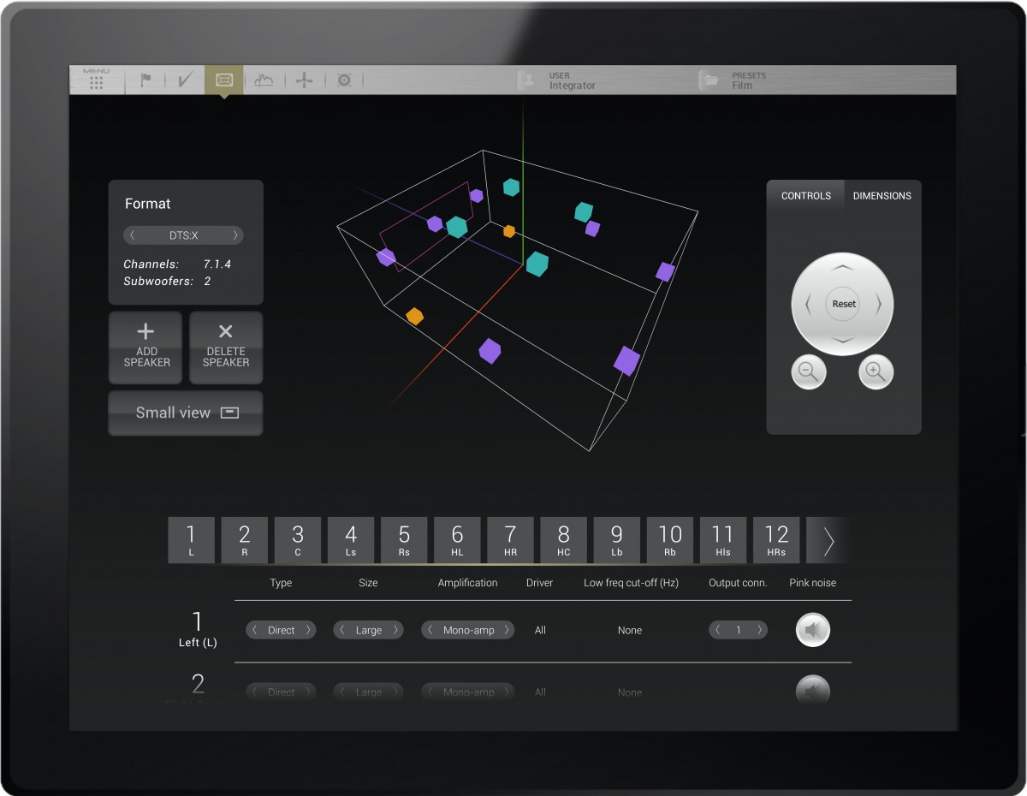Screen dimensions: 1027x796
Task: Toggle Small view mode
Action: click(x=186, y=413)
